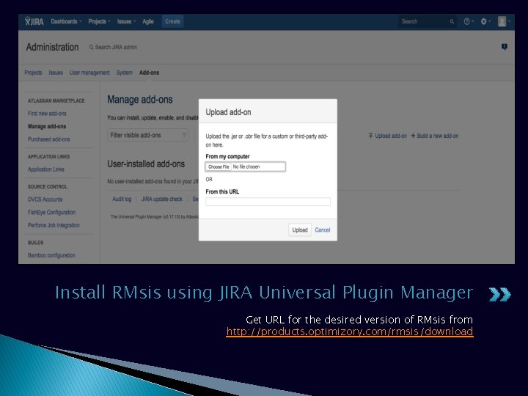Image resolution: width=528 pixels, height=396 pixels.
Task: Click the double-arrow icon beside slide title
Action: click(499, 294)
